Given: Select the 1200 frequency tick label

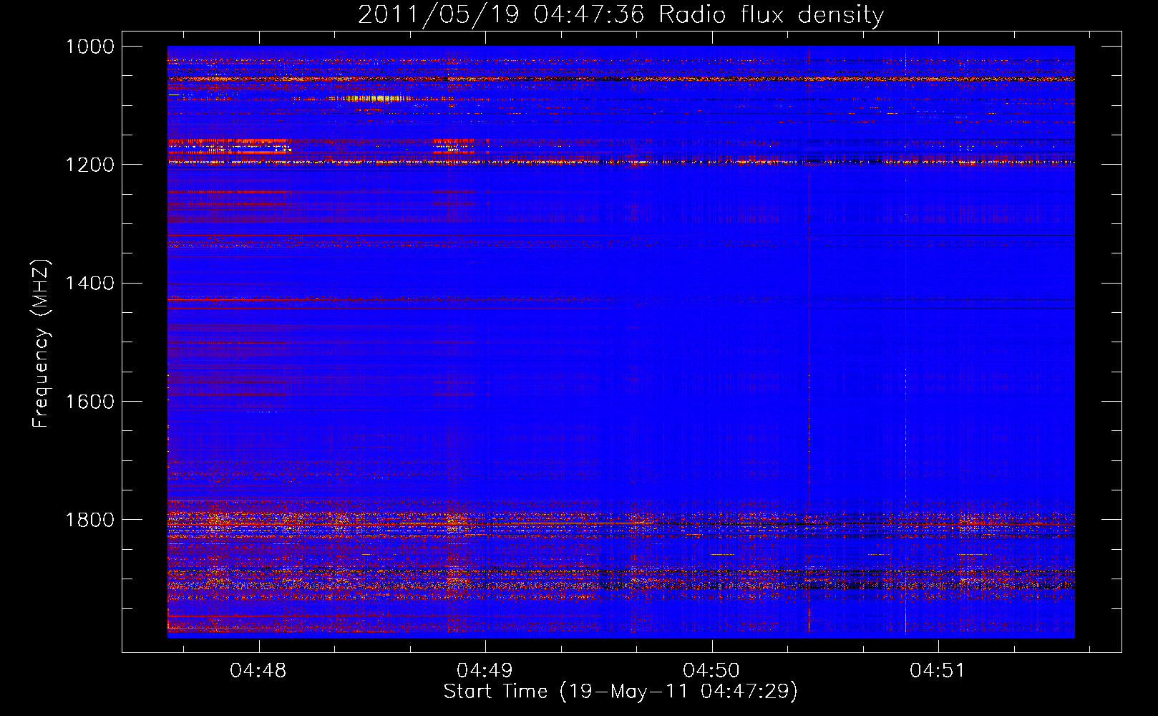Looking at the screenshot, I should click(x=89, y=165).
